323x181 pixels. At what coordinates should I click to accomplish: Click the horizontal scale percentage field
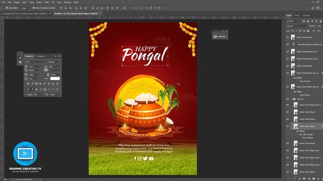click(x=55, y=75)
